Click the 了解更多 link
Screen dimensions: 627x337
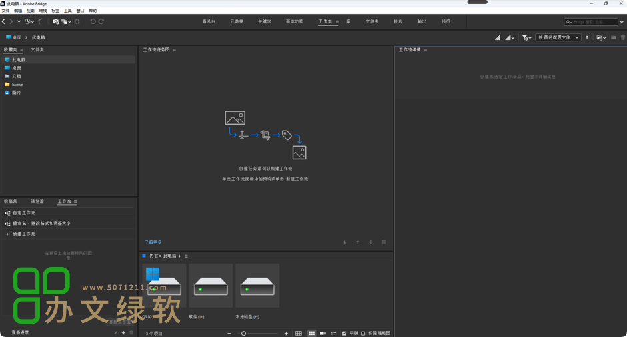tap(153, 242)
